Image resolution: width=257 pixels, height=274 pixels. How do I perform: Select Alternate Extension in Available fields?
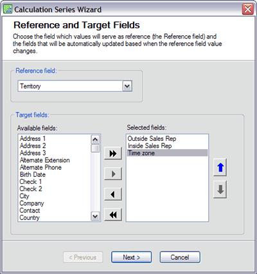45,160
